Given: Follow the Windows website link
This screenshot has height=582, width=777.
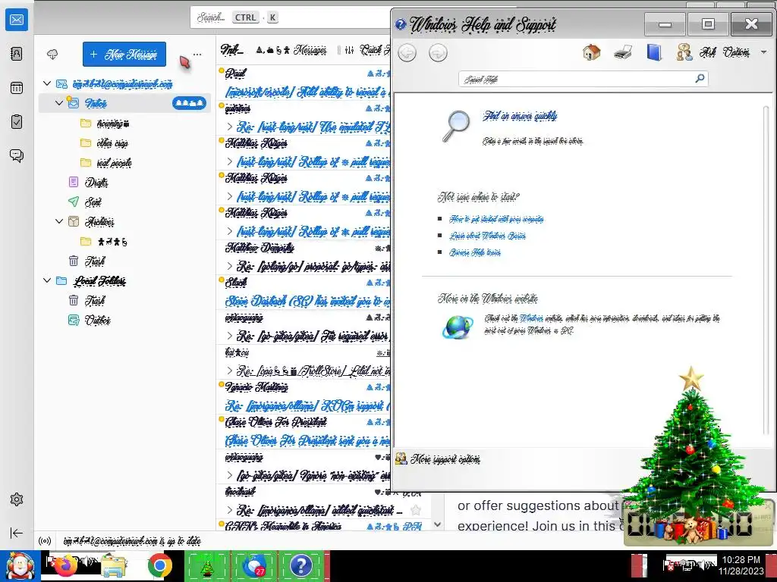Looking at the screenshot, I should (531, 318).
